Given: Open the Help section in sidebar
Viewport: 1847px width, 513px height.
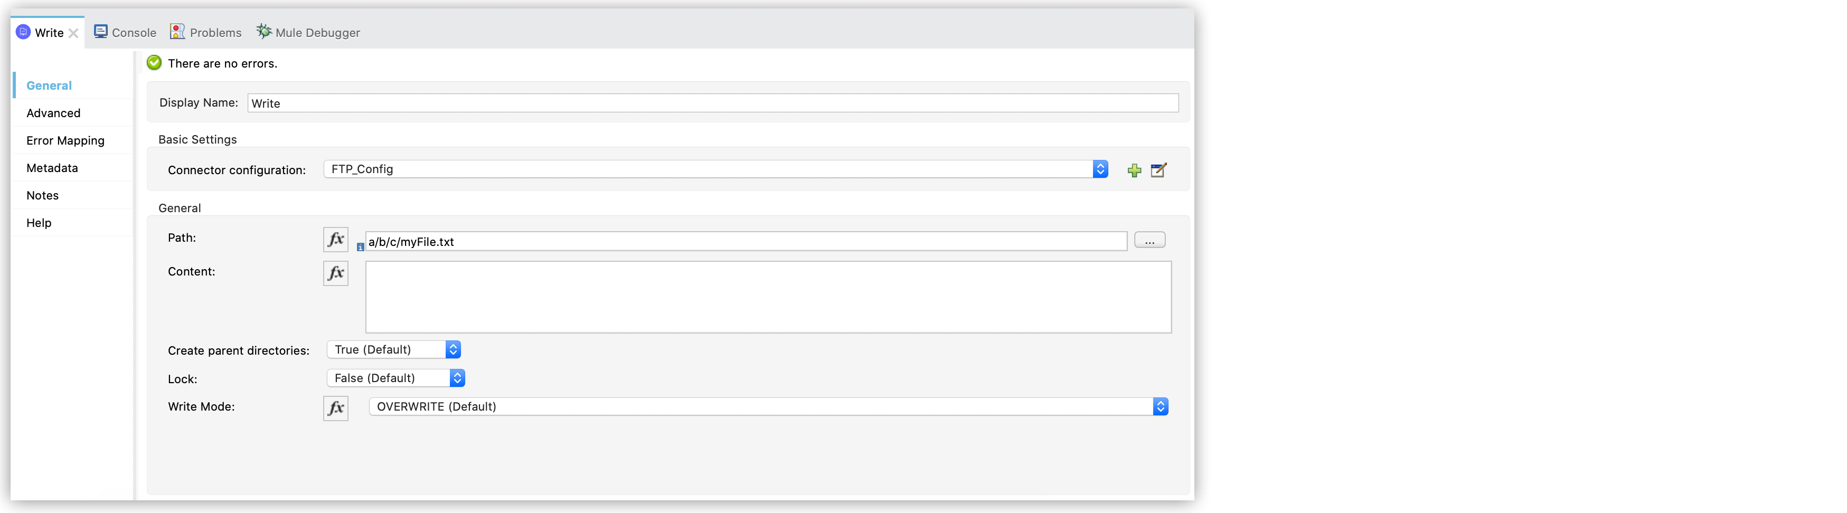Looking at the screenshot, I should coord(39,223).
